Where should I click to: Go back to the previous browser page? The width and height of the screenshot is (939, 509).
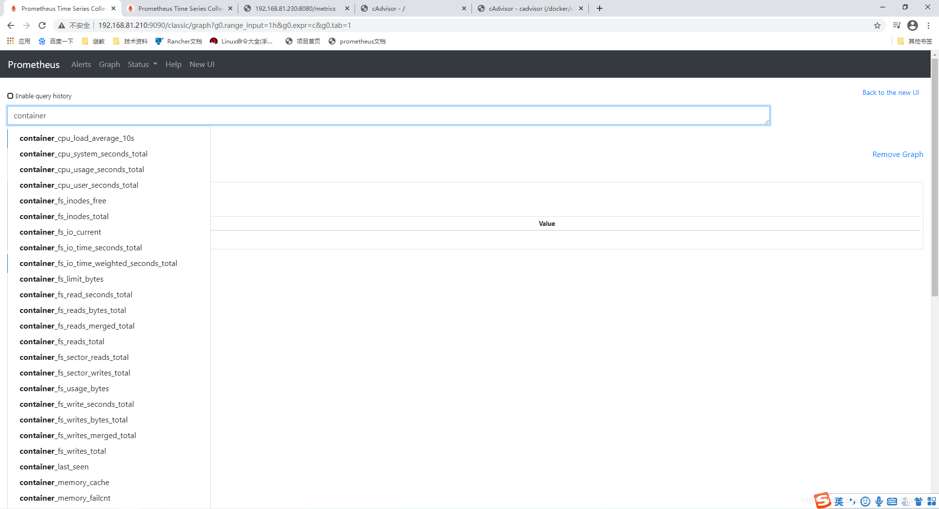click(11, 25)
